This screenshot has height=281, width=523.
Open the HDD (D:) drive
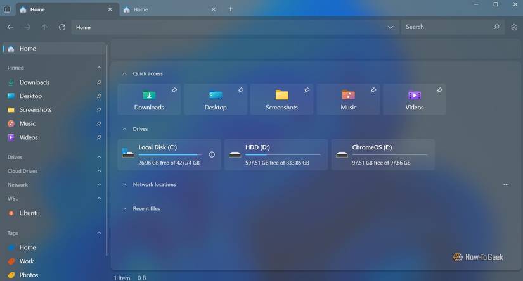(x=276, y=154)
